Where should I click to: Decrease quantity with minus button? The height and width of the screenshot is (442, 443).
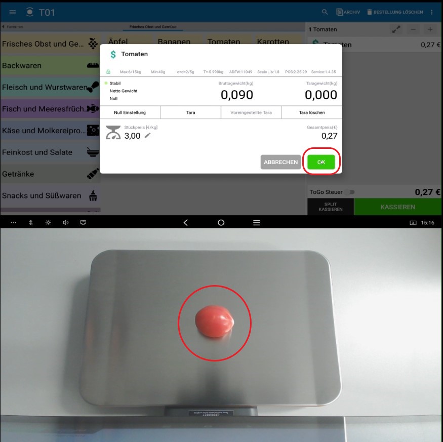pyautogui.click(x=413, y=29)
